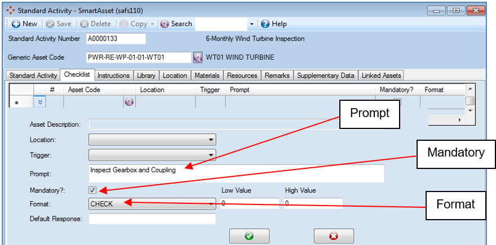Screen dimensions: 496x245
Task: Maximize the Standard Activity window
Action: pos(456,11)
